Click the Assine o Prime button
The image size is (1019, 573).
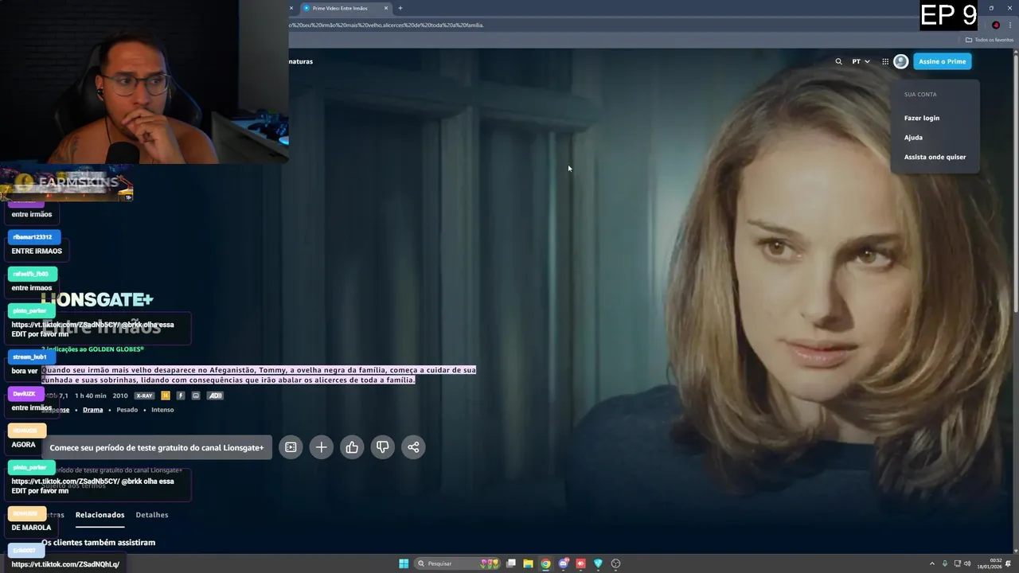(942, 61)
